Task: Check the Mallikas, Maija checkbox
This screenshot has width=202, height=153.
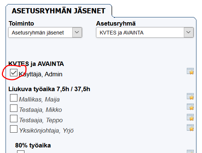Action: 14,98
